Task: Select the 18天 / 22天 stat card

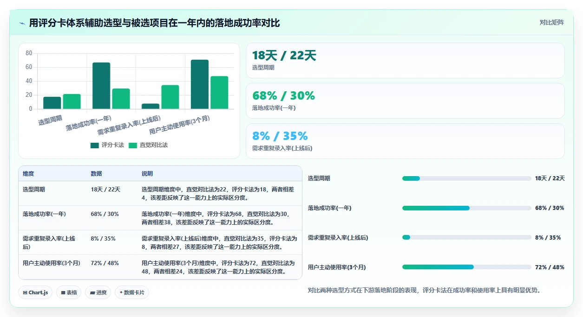Action: [x=405, y=61]
